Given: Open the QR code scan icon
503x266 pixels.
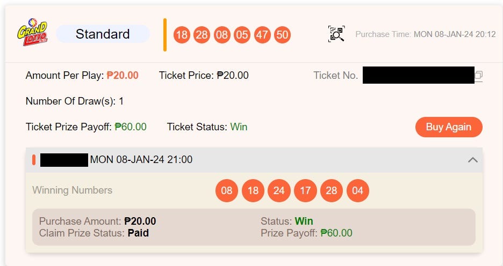Looking at the screenshot, I should (x=336, y=34).
